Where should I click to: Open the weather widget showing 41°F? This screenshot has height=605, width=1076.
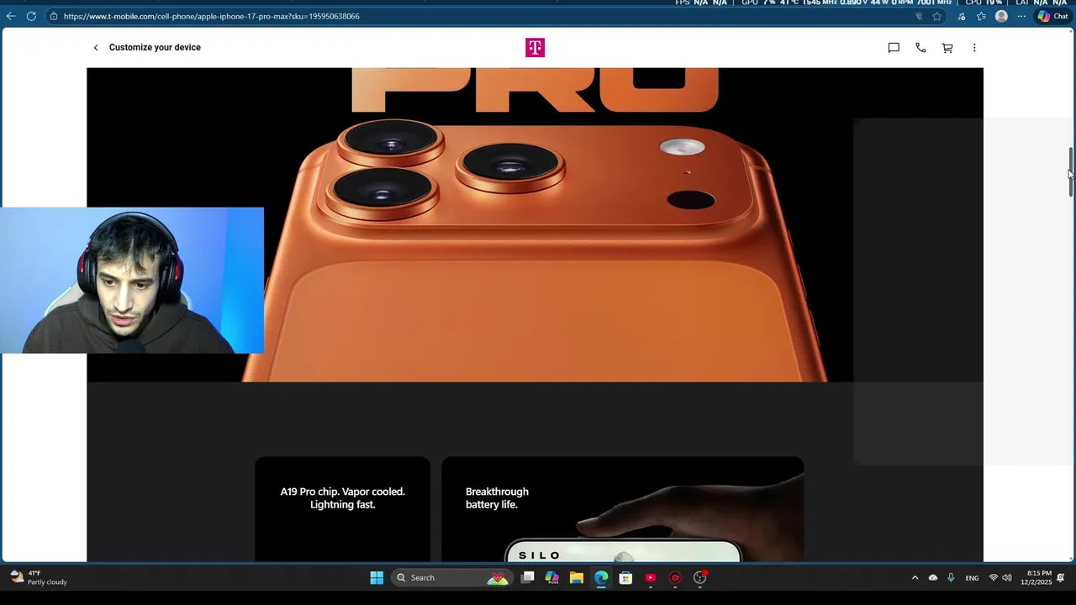pyautogui.click(x=39, y=577)
